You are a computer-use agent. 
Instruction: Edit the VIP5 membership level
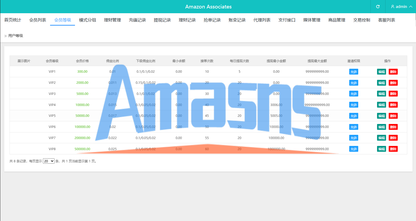(382, 116)
